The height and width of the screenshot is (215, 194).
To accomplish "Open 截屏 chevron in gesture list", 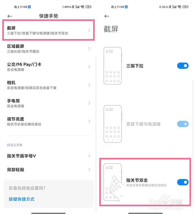I will [89, 30].
